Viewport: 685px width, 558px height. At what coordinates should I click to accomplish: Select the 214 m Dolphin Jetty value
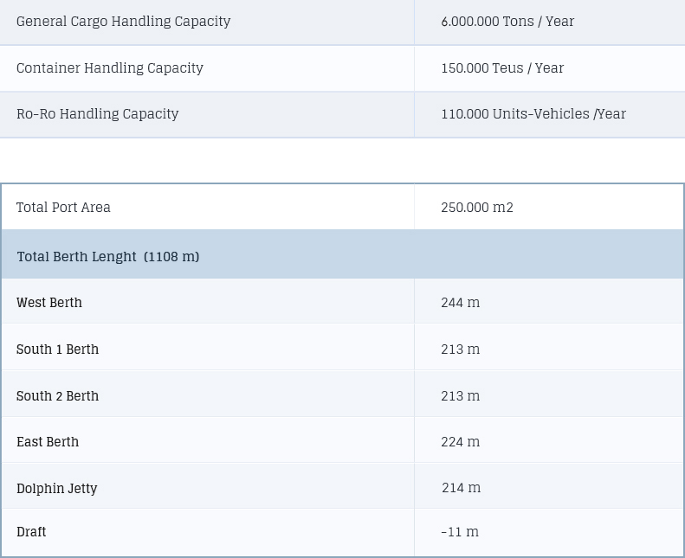pyautogui.click(x=461, y=488)
